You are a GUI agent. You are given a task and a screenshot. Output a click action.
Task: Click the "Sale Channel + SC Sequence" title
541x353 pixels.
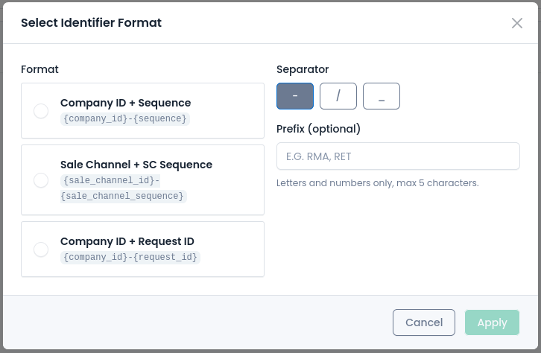pyautogui.click(x=136, y=165)
